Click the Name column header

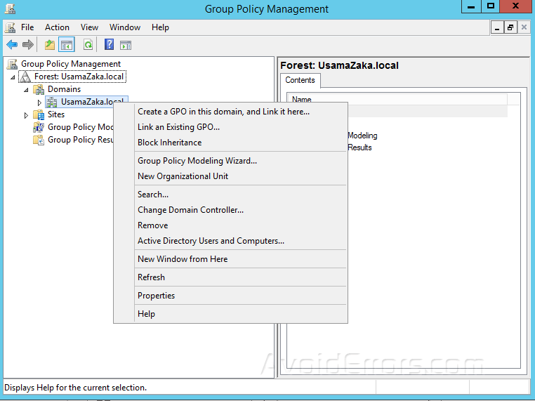398,99
